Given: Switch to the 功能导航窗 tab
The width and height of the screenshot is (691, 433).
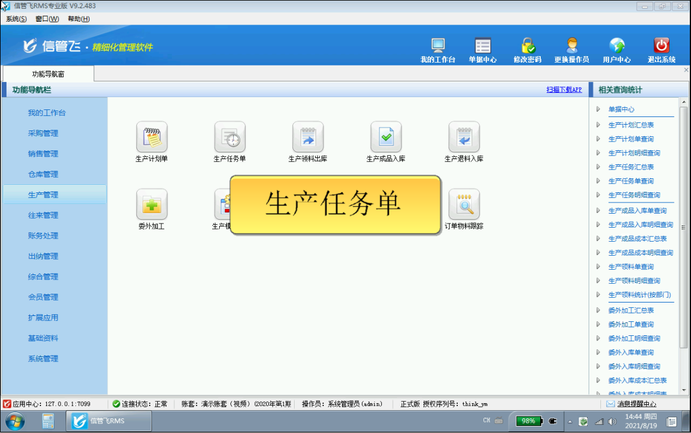Looking at the screenshot, I should tap(48, 74).
